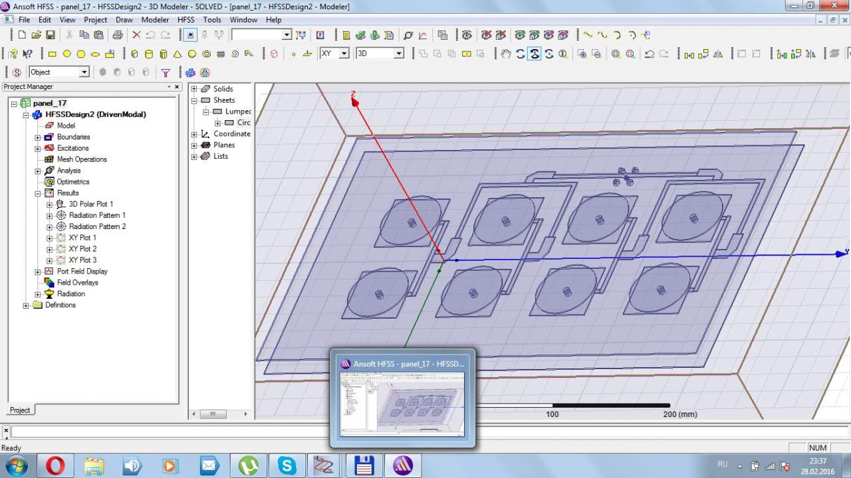Toggle the highlighted rotate view mode button
Screen dimensions: 851x478
pos(535,54)
